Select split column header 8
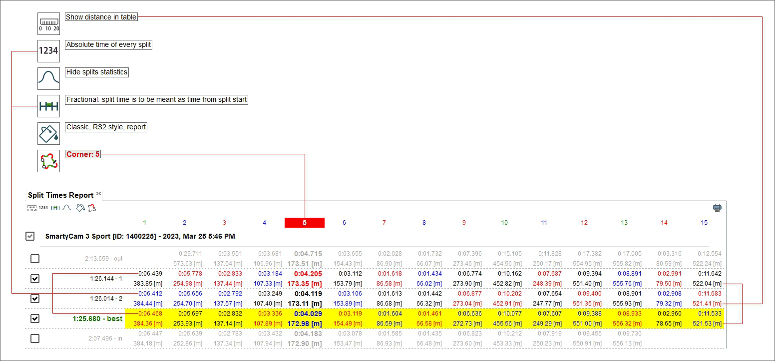This screenshot has height=361, width=775. pyautogui.click(x=424, y=223)
